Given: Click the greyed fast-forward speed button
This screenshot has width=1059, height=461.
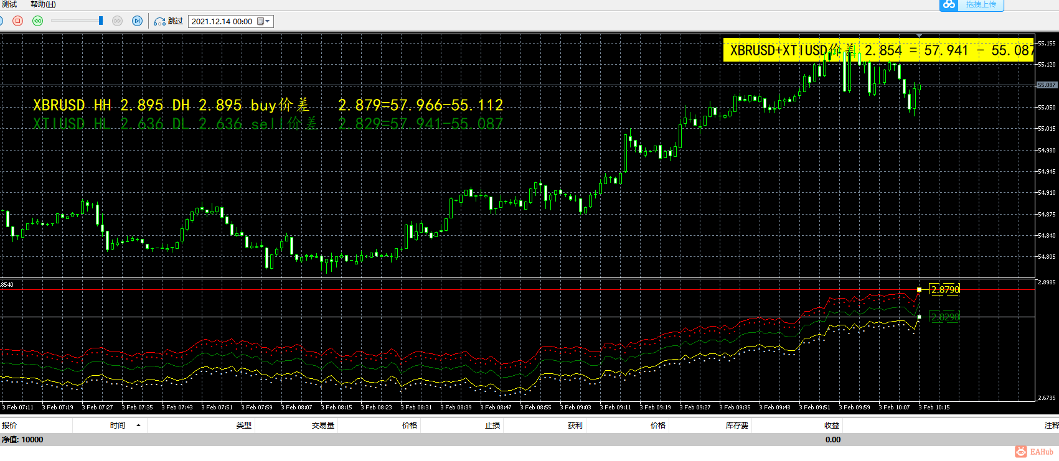Looking at the screenshot, I should [x=117, y=21].
